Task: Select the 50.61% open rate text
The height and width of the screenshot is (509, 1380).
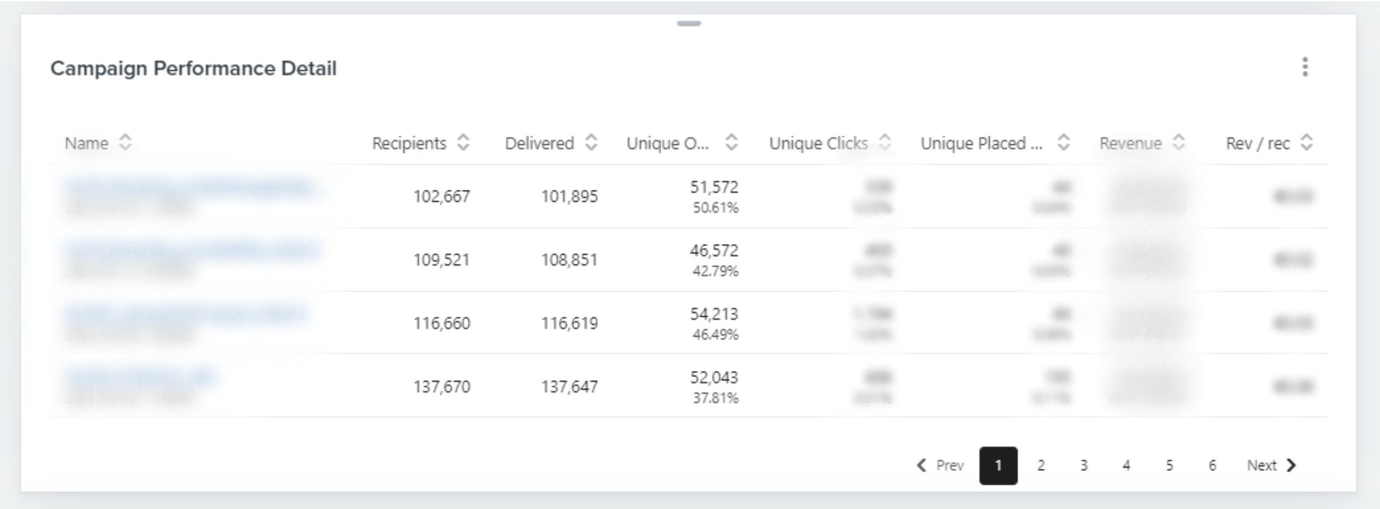Action: (x=715, y=208)
